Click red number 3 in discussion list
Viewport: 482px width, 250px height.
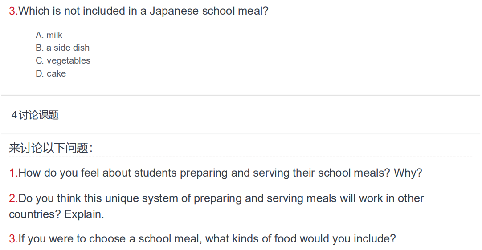[13, 238]
